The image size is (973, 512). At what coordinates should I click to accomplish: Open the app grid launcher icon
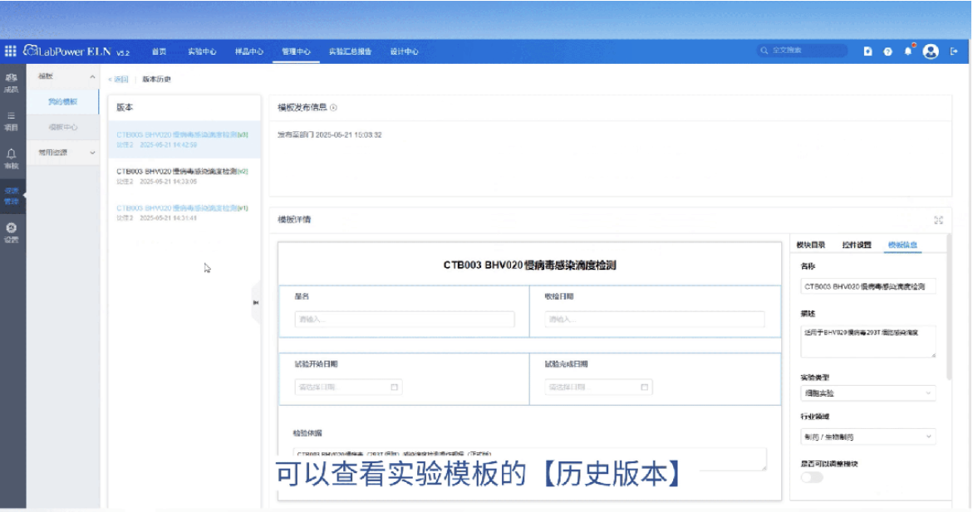coord(11,51)
